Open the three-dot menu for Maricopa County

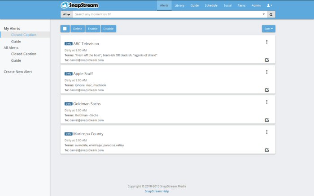point(267,132)
